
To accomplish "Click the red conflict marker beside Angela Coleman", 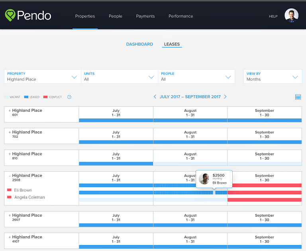I will point(9,197).
